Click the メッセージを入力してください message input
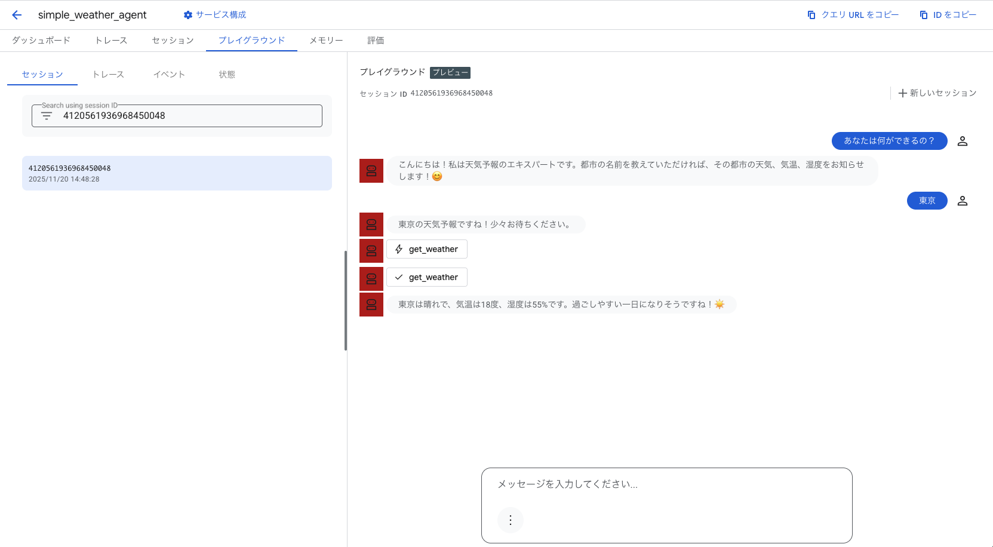This screenshot has width=993, height=547. pos(666,484)
